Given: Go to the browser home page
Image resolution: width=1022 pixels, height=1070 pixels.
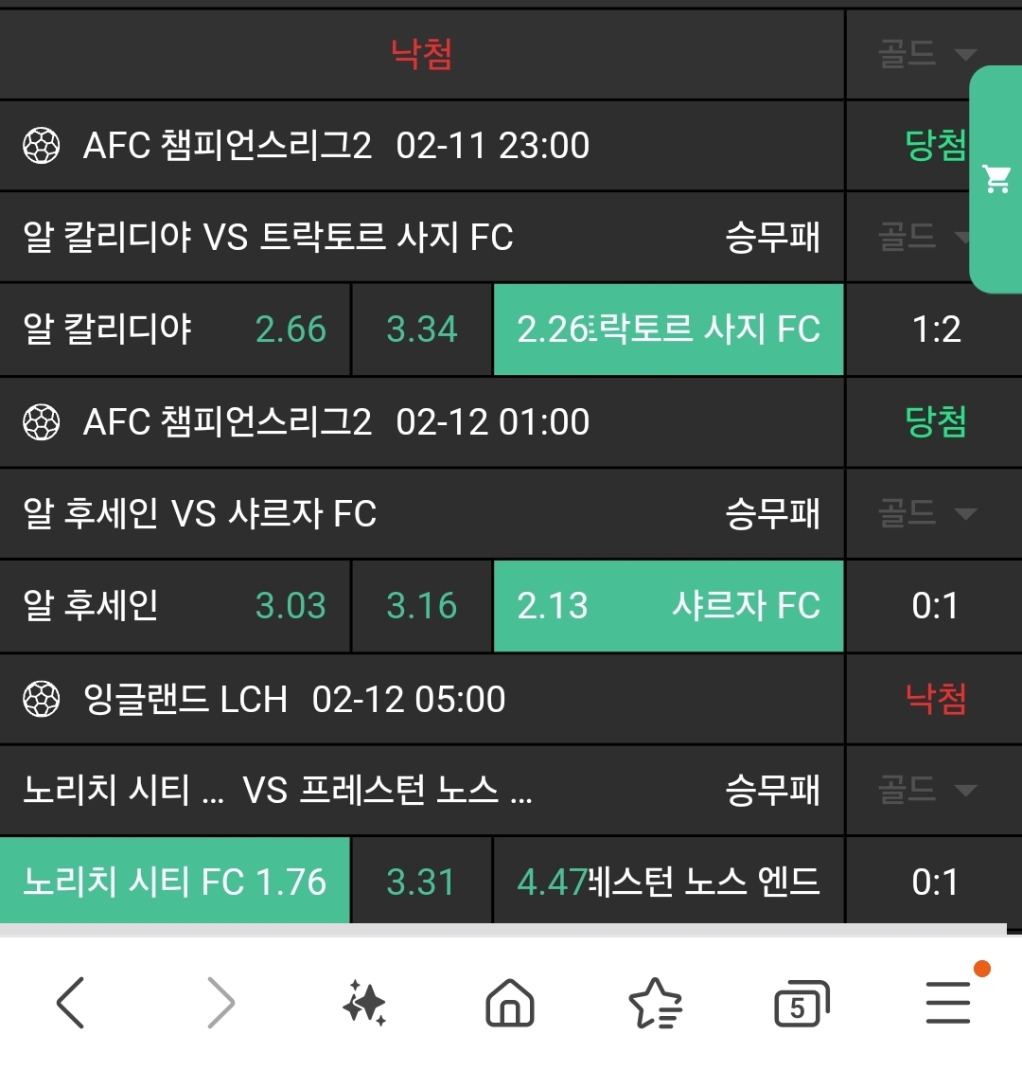Looking at the screenshot, I should coord(509,1002).
